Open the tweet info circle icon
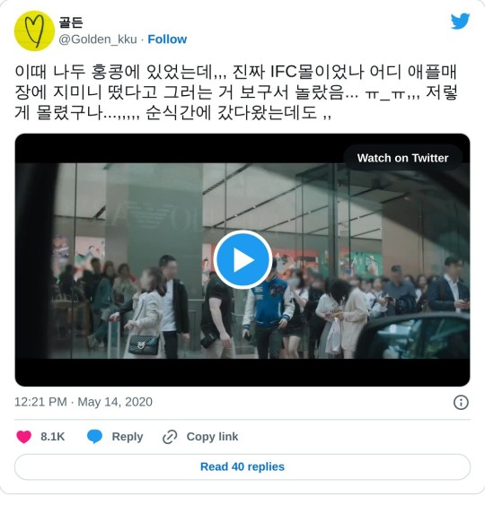 click(461, 402)
